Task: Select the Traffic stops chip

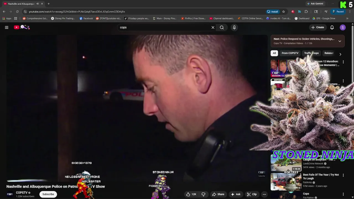Action: (x=311, y=53)
